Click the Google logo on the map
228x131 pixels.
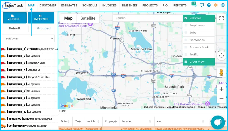pyautogui.click(x=67, y=106)
